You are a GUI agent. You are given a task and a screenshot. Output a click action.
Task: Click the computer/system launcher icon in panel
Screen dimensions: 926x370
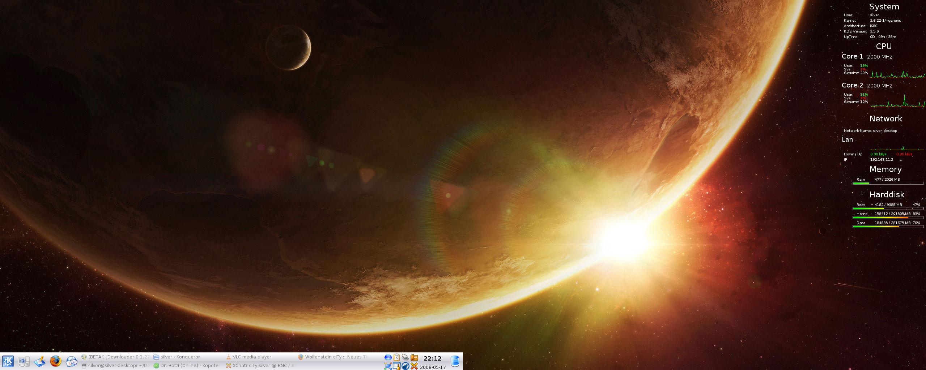(24, 361)
